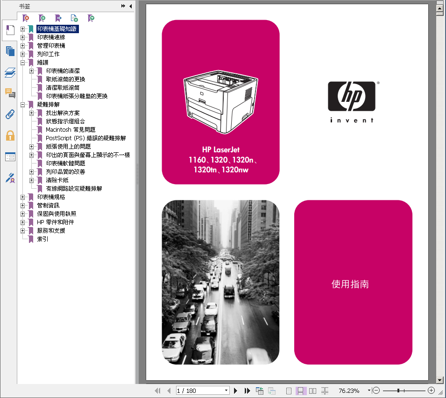Expand the 管理印表機 bookmark

pyautogui.click(x=23, y=45)
